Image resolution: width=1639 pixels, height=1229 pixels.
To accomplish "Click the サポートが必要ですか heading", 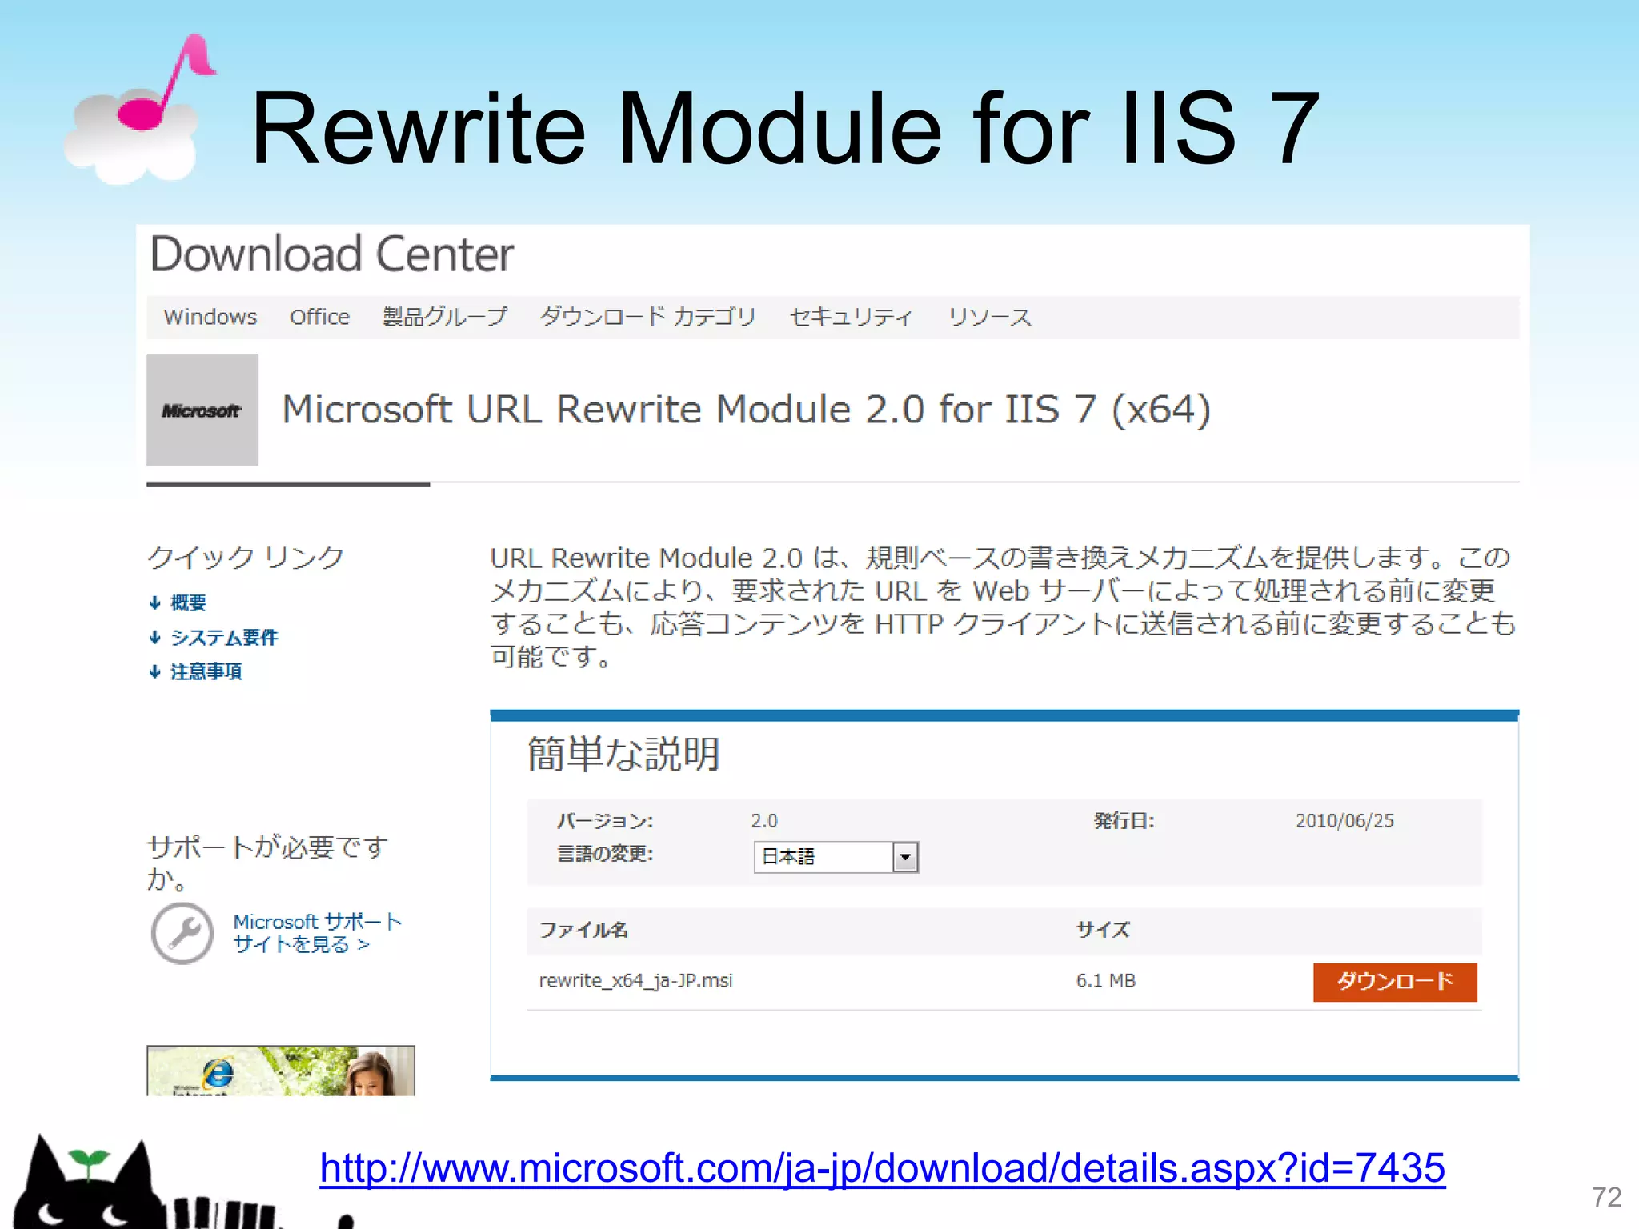I will pos(268,863).
